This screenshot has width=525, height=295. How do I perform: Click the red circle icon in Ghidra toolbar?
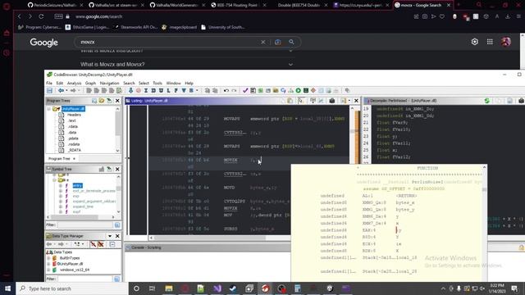pyautogui.click(x=139, y=91)
